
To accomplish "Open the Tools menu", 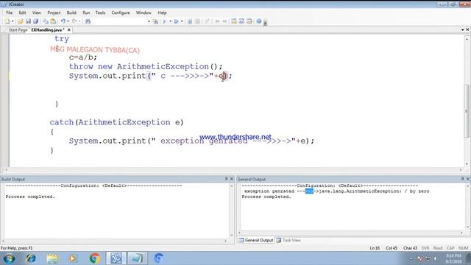I will (x=100, y=13).
